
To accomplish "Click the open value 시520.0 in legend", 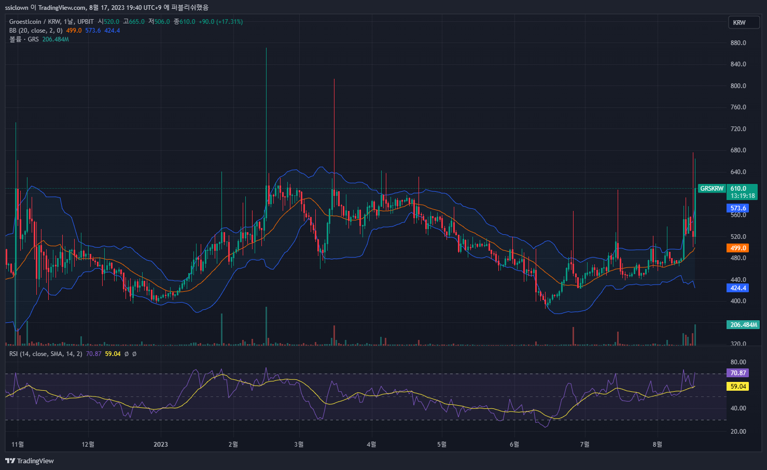I will (x=108, y=22).
